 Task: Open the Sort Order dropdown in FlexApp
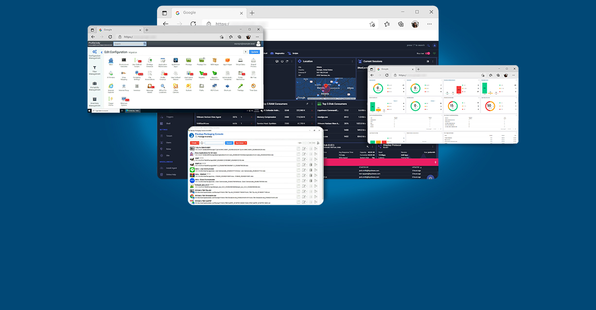tap(240, 143)
